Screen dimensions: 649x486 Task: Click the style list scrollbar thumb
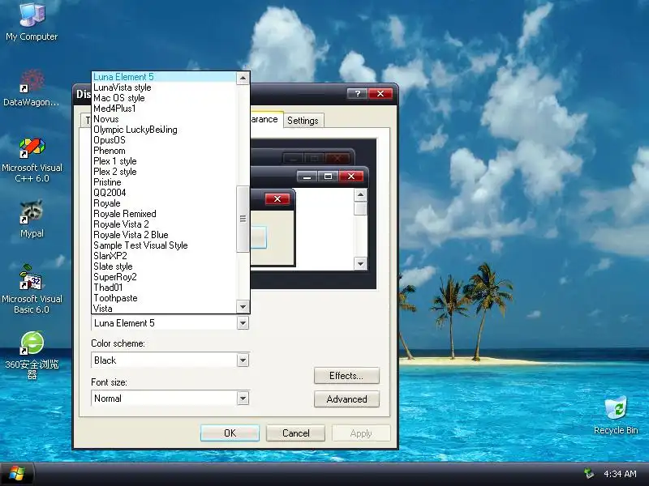coord(243,219)
